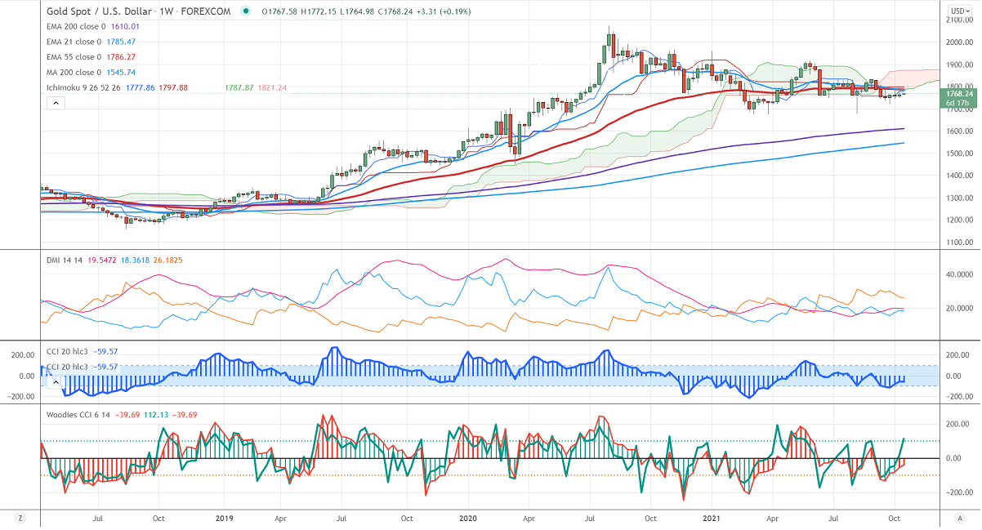Select the MA 200 close 0 legend

click(x=74, y=73)
